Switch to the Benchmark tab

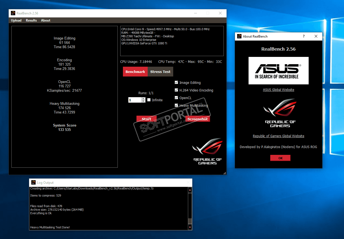135,72
